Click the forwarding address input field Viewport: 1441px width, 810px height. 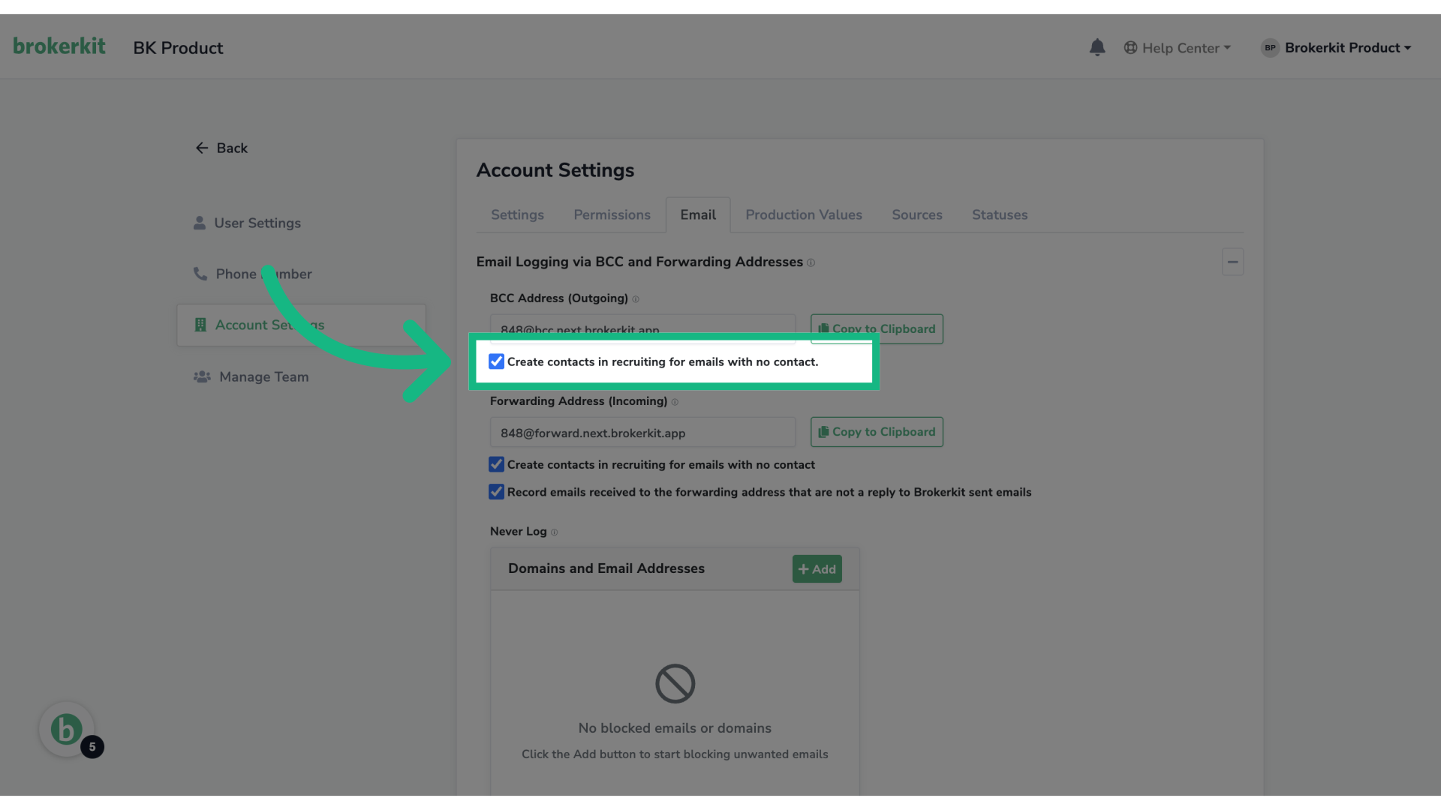[642, 433]
